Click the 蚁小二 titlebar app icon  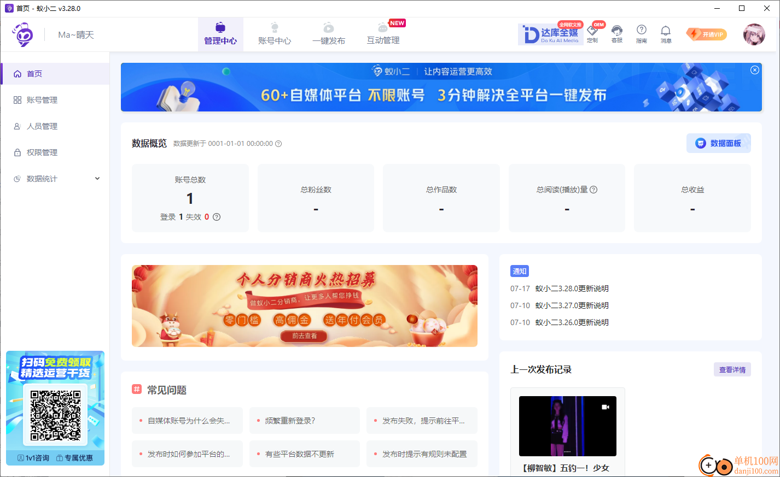tap(9, 8)
